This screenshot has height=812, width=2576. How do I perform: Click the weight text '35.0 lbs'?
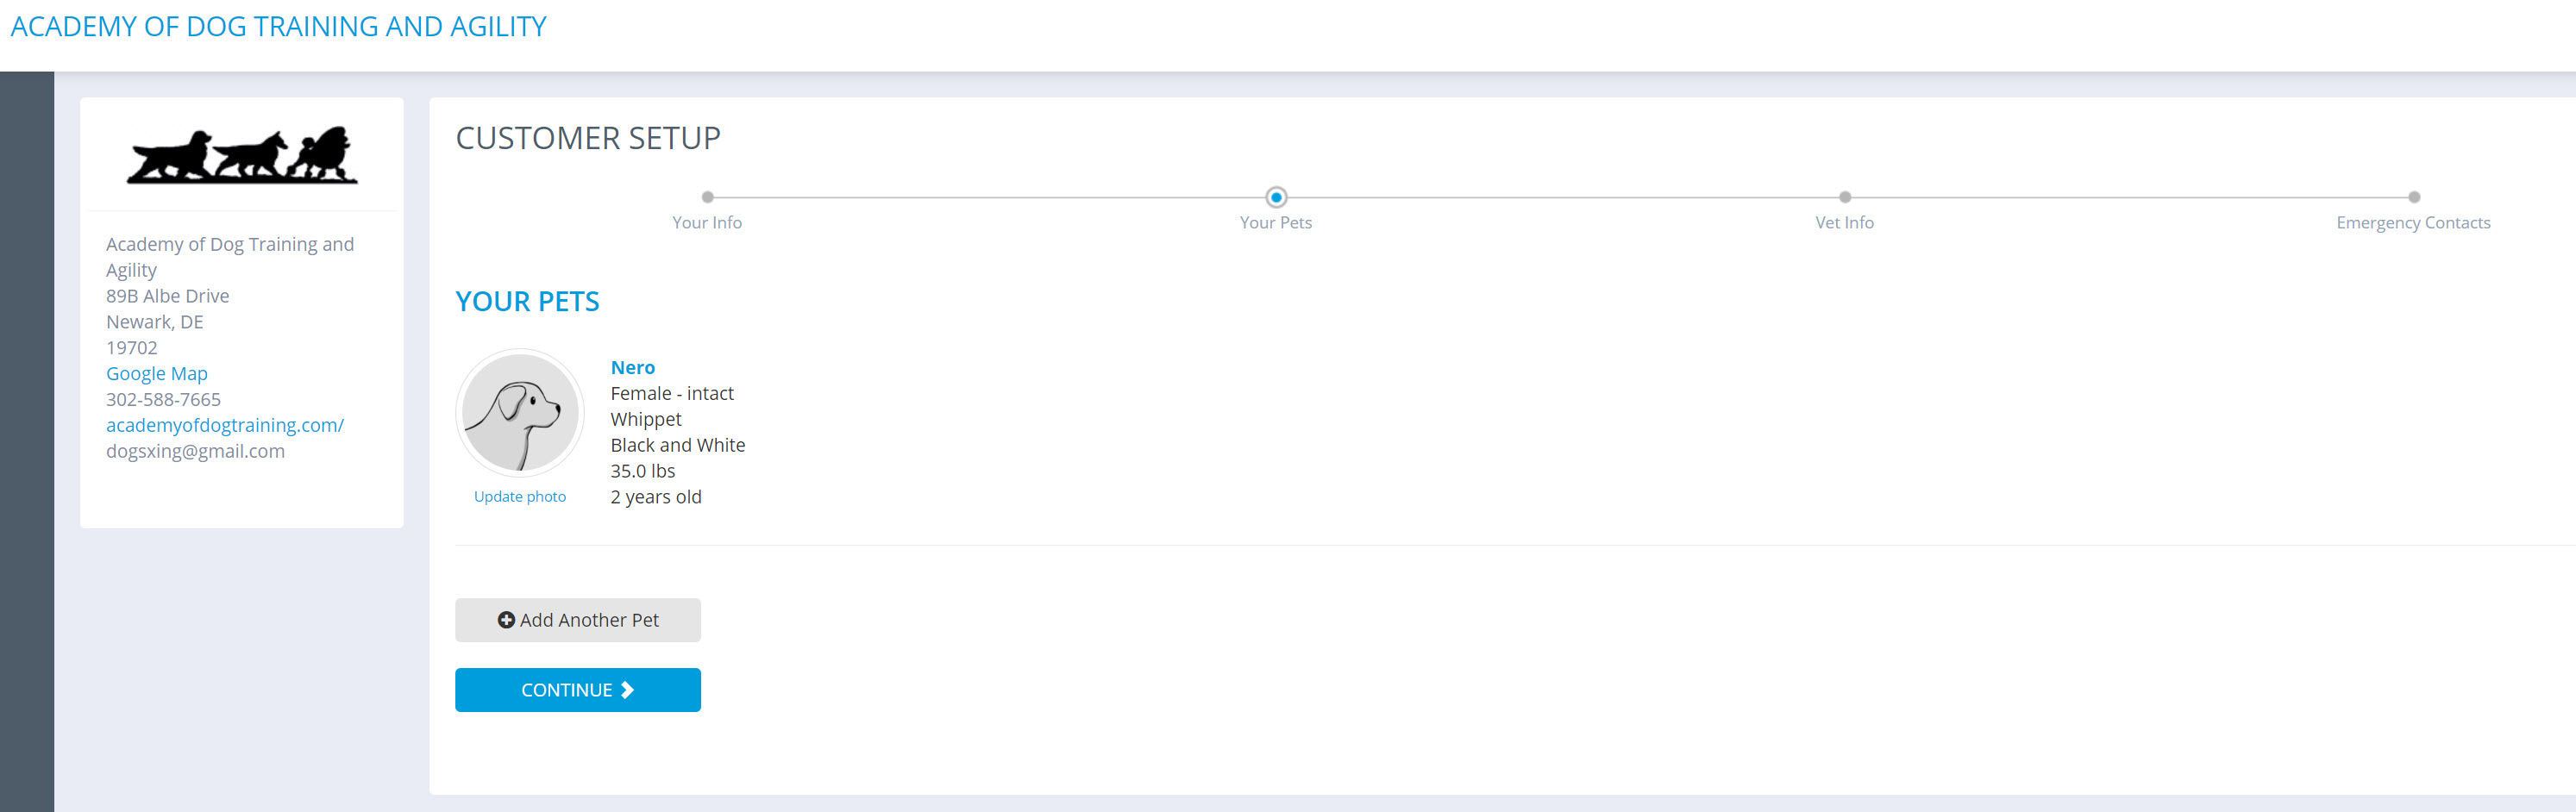[x=643, y=471]
